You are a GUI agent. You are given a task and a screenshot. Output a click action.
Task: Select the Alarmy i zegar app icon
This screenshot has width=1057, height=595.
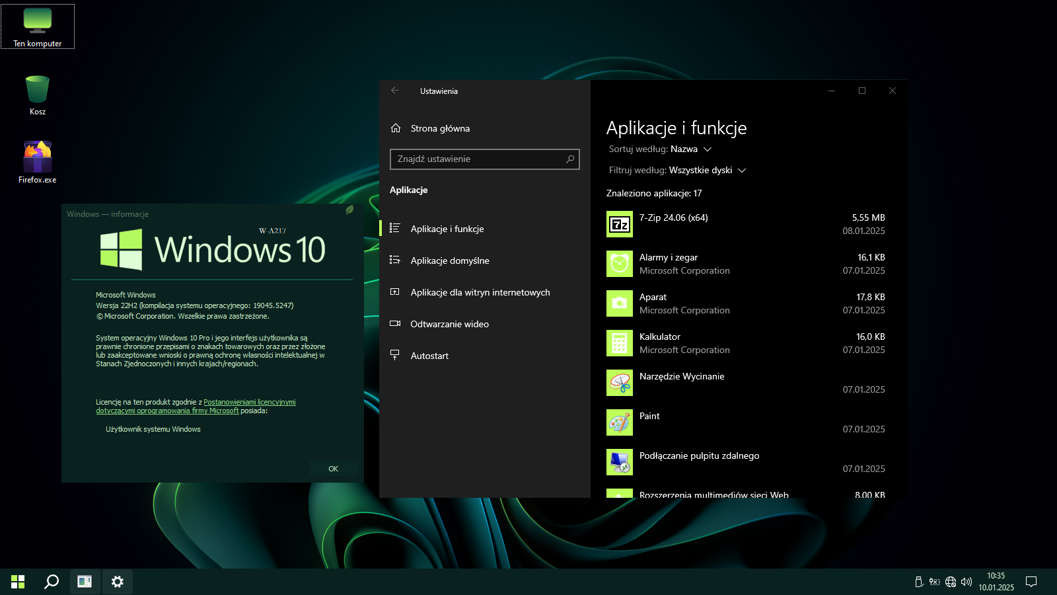(x=619, y=264)
